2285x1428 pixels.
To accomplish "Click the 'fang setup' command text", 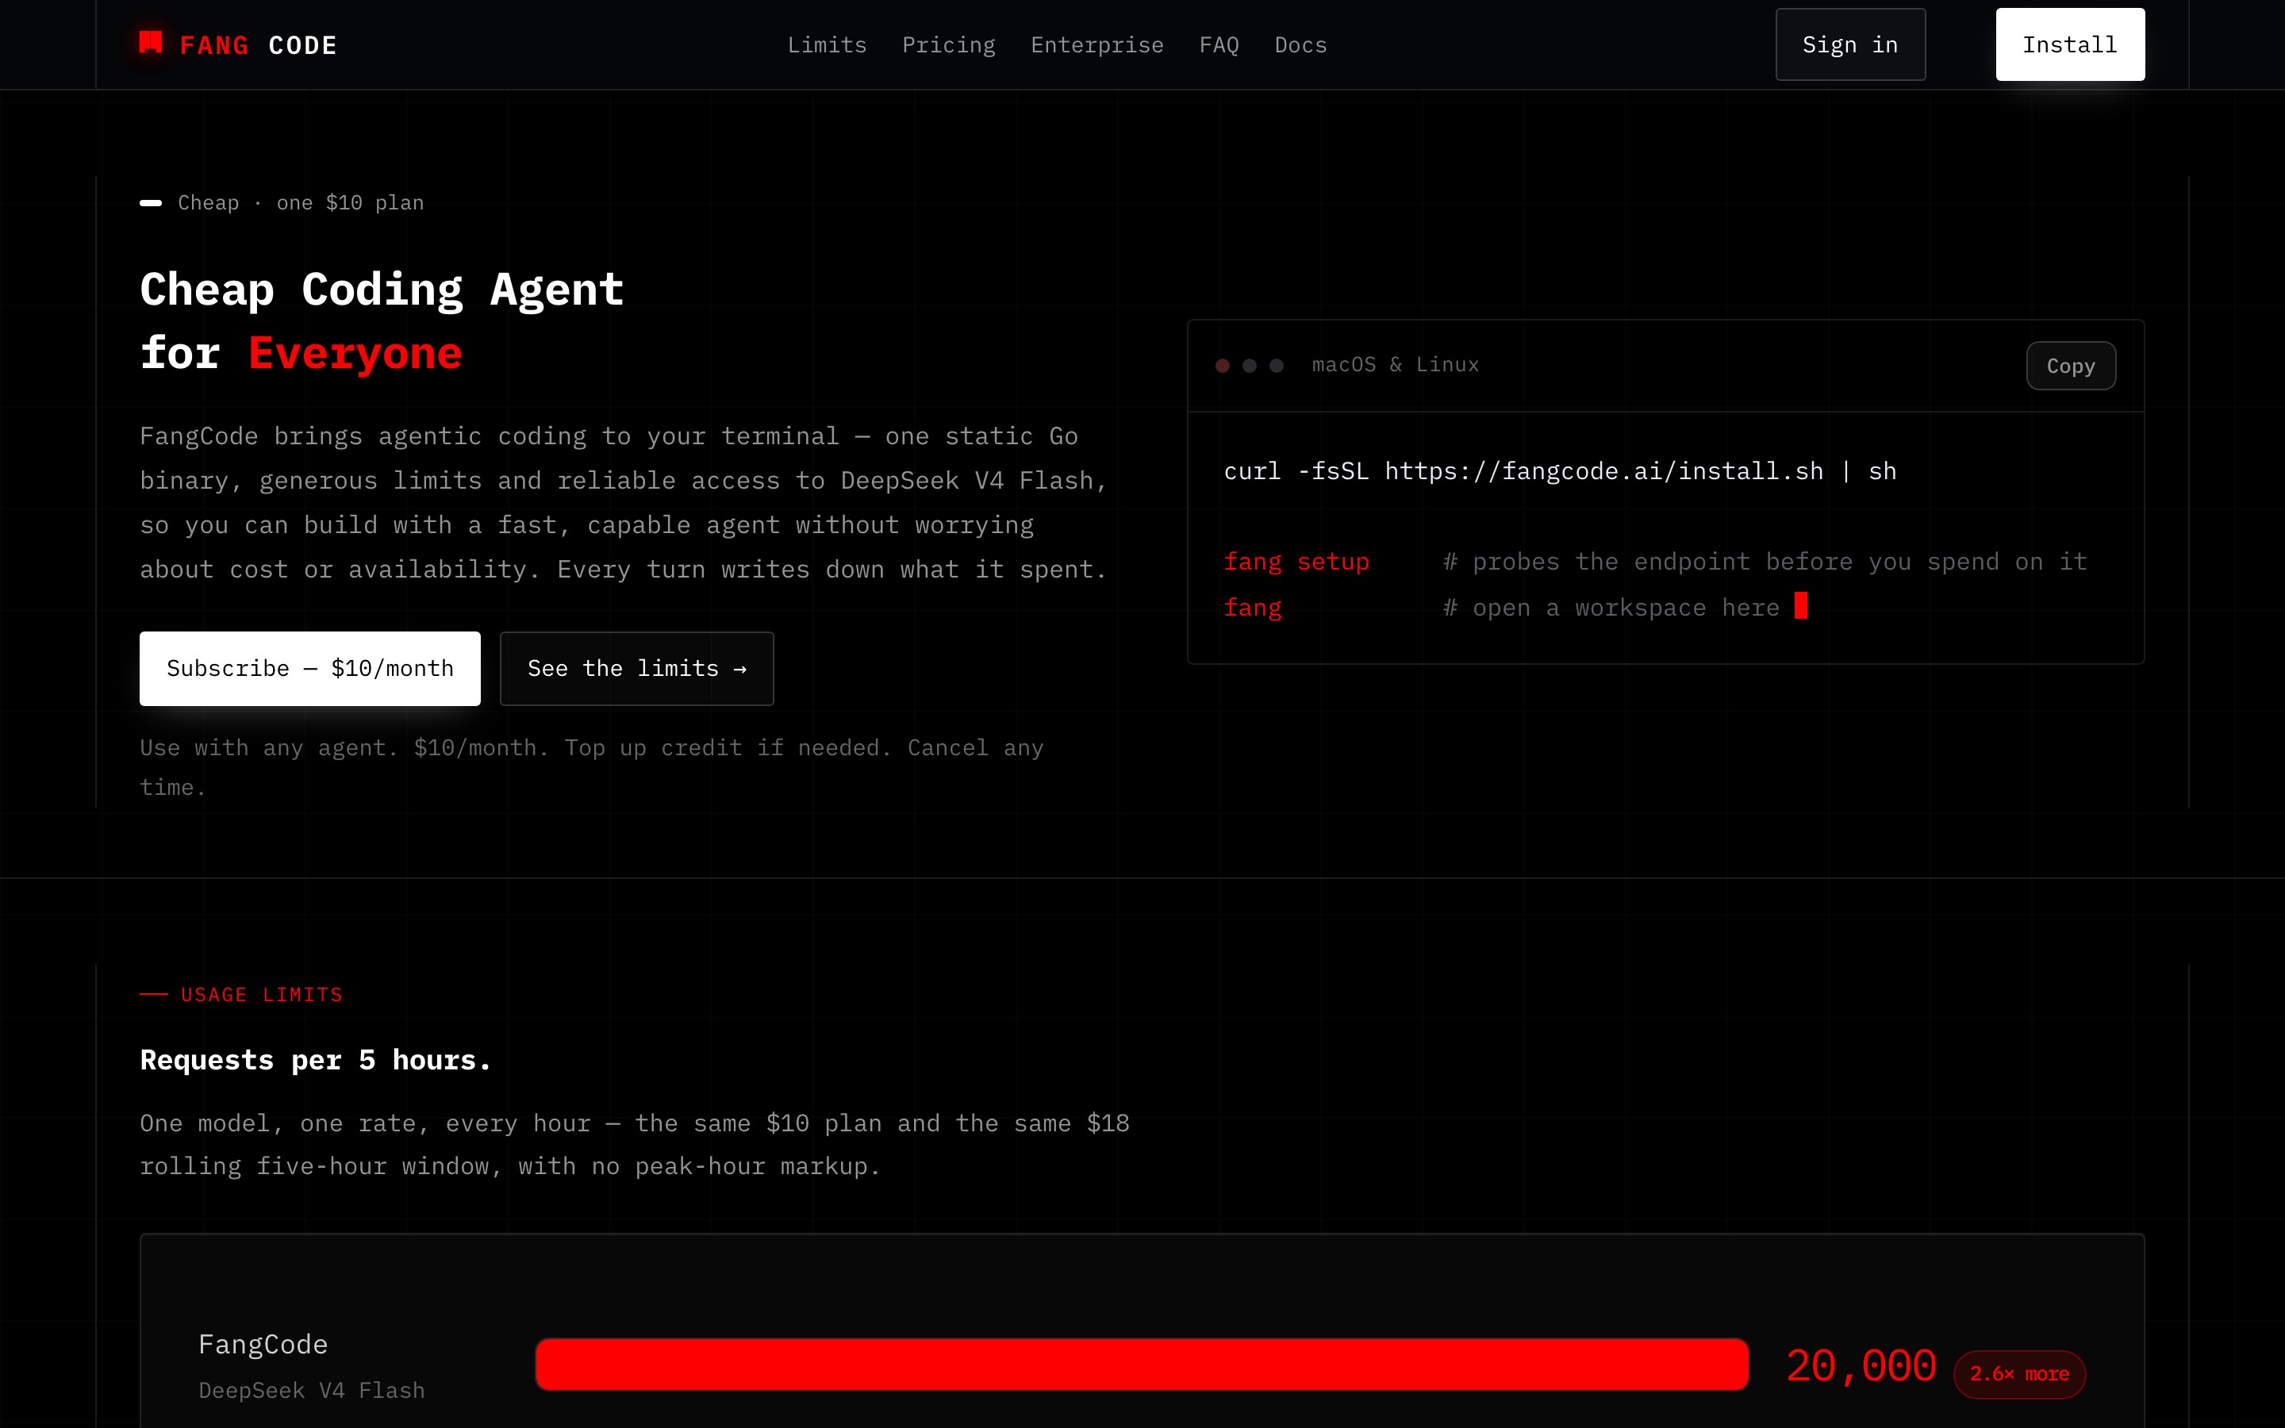I will 1296,562.
